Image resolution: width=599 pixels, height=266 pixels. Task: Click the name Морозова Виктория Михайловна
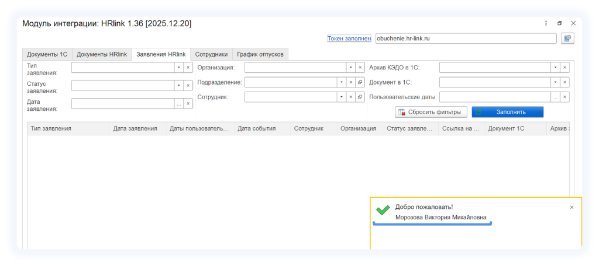coord(441,218)
